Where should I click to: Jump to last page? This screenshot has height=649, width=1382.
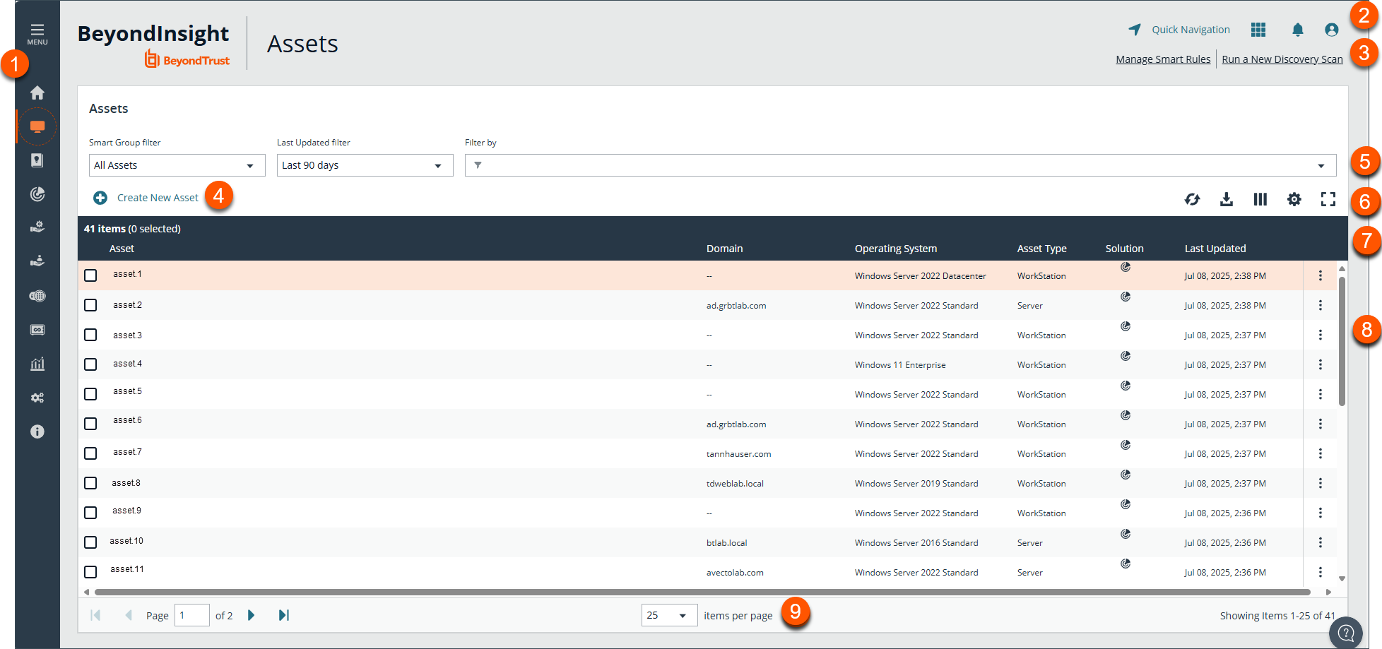[x=284, y=615]
